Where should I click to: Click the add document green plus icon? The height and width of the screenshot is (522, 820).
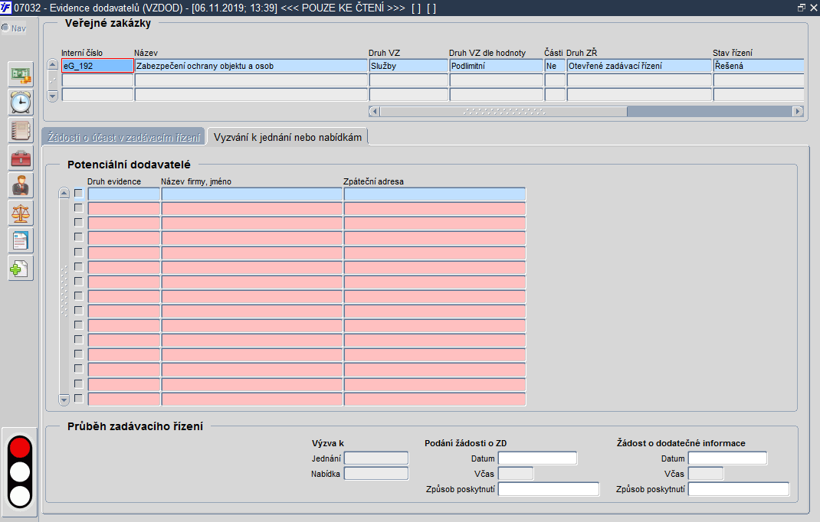(x=21, y=269)
